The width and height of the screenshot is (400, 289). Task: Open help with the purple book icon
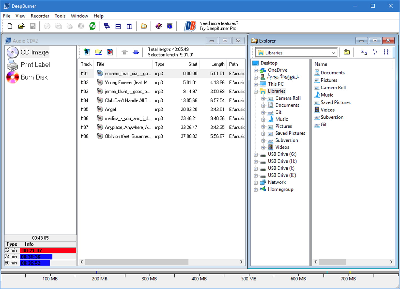[x=158, y=26]
